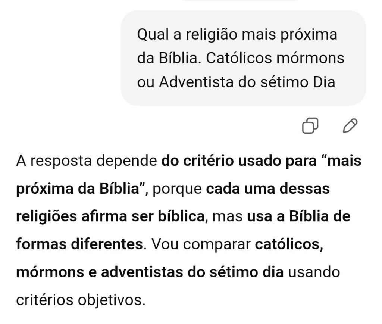Click 'Qual a religião mais próxima' line
This screenshot has height=324, width=382.
(237, 35)
